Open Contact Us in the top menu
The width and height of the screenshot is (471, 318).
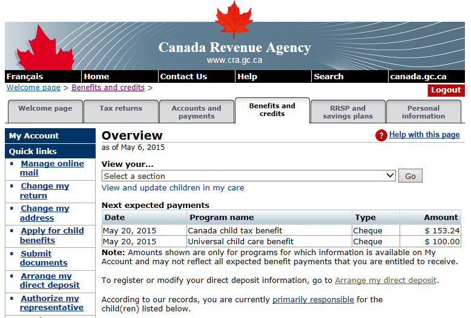183,77
